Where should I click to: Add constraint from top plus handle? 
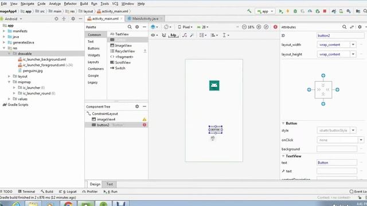[x=323, y=76]
